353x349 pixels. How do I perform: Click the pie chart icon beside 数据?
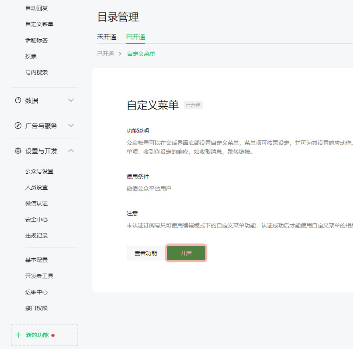[x=18, y=100]
